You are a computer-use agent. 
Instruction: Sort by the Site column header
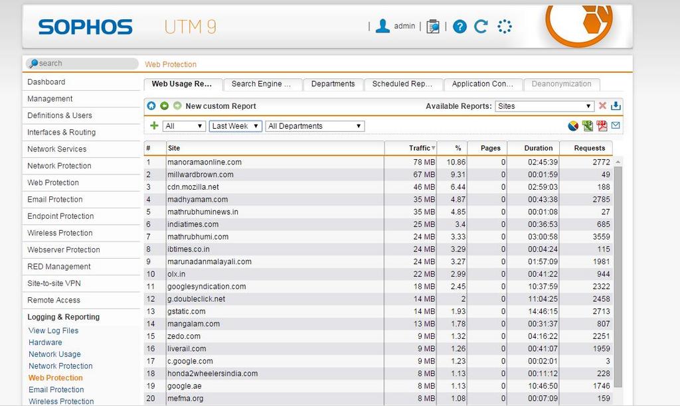coord(276,148)
